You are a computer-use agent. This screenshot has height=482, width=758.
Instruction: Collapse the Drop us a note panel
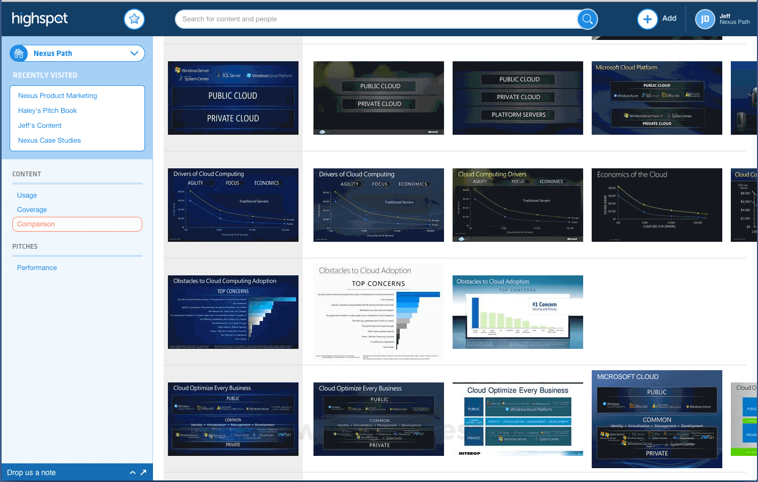132,472
